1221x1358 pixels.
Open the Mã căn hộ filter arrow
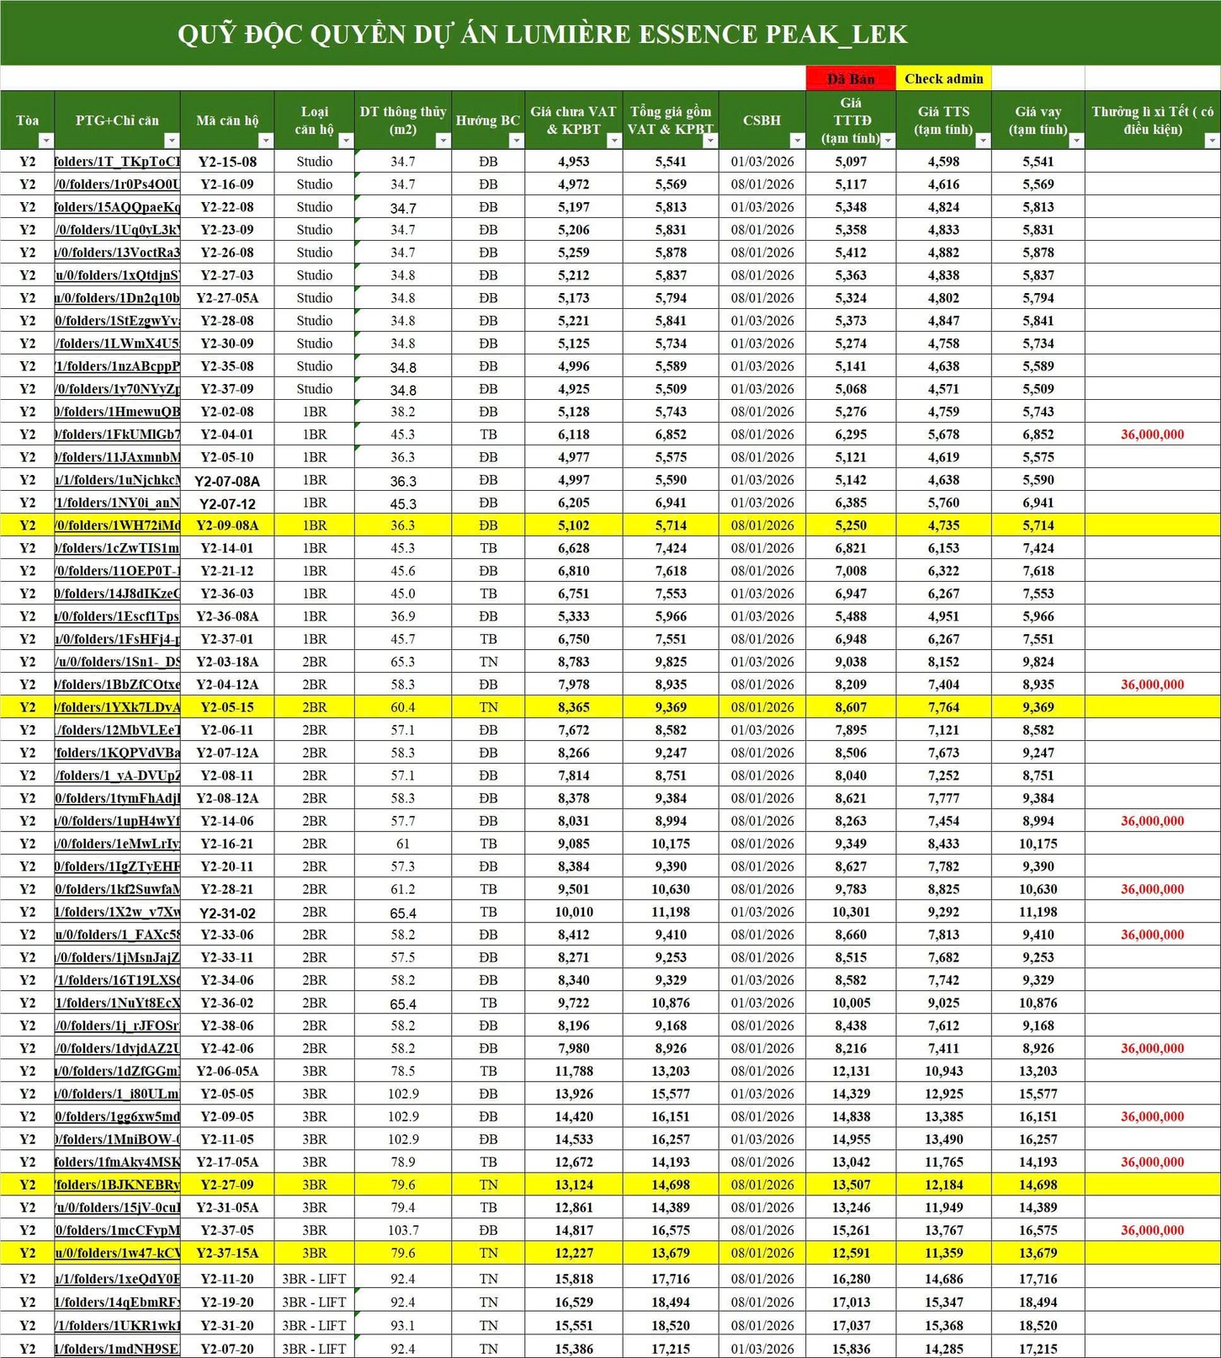[x=265, y=141]
